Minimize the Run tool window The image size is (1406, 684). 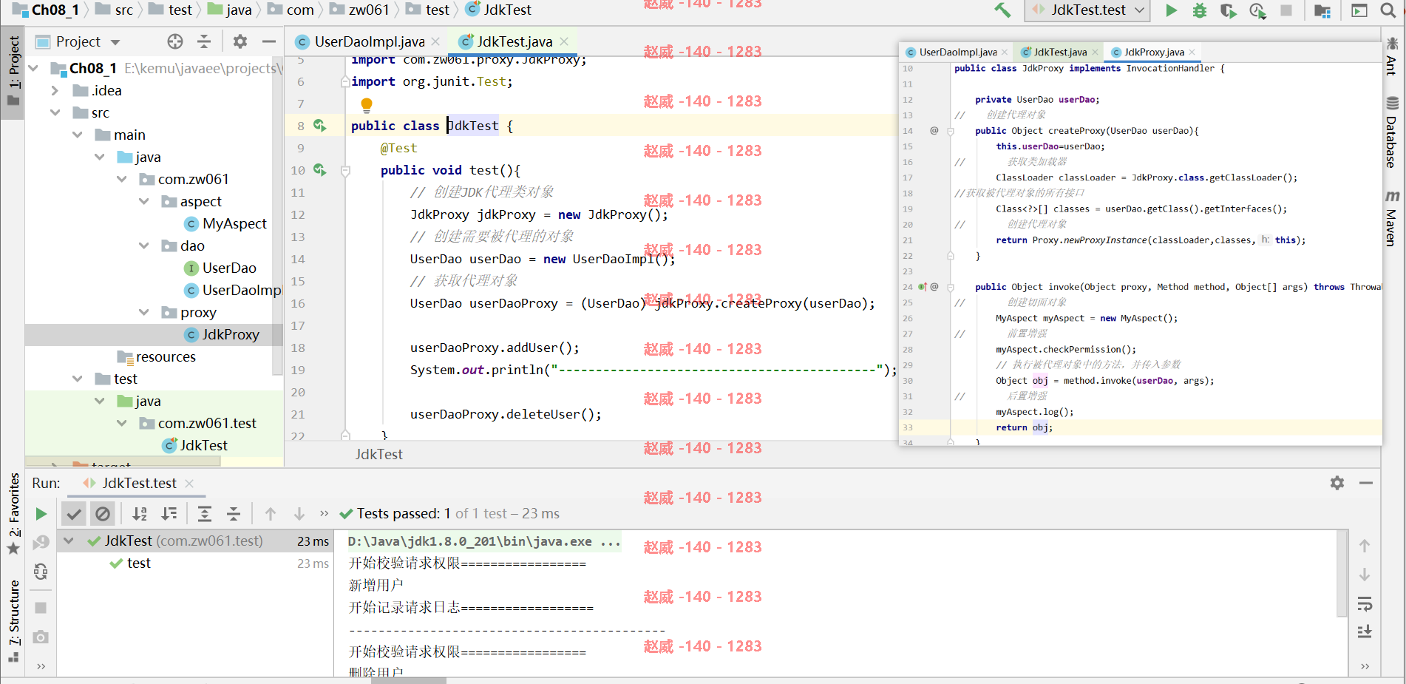[x=1366, y=483]
